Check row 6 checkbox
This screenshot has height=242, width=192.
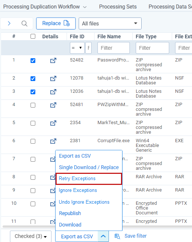(x=33, y=141)
